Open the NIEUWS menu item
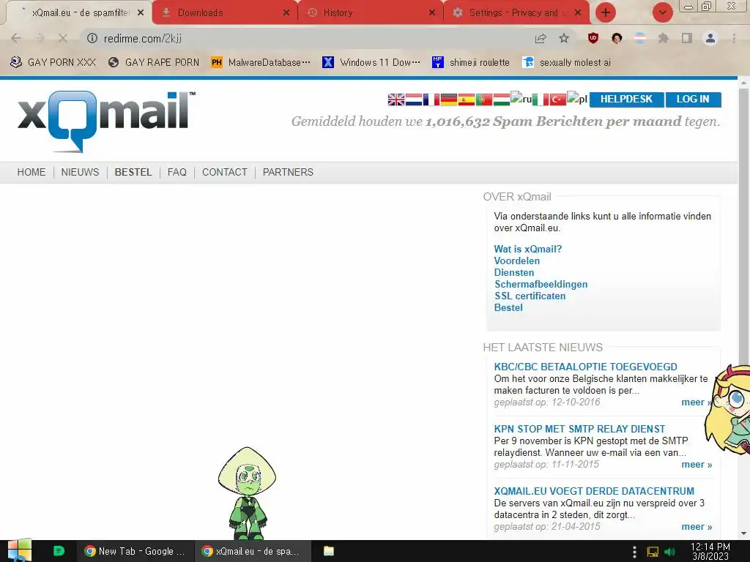 point(80,172)
